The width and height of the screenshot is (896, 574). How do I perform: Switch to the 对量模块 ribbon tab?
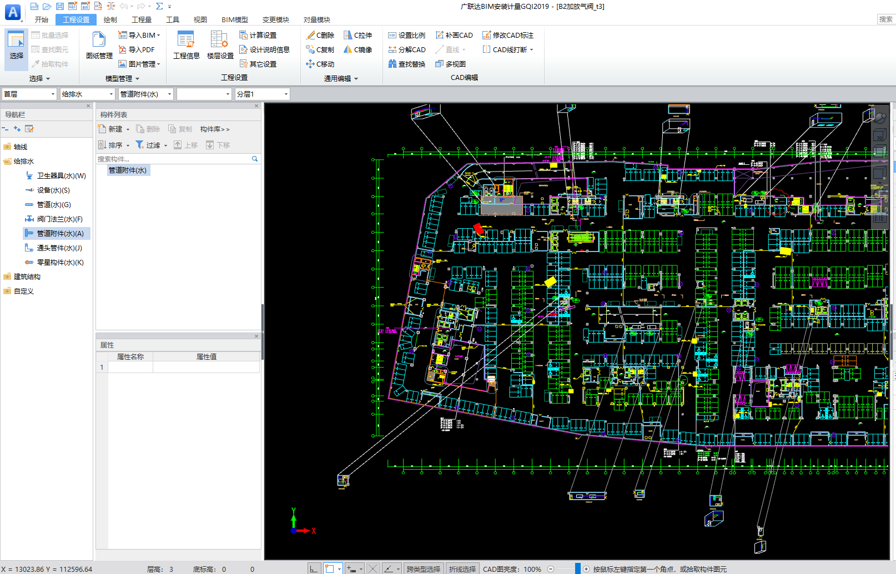[x=317, y=19]
